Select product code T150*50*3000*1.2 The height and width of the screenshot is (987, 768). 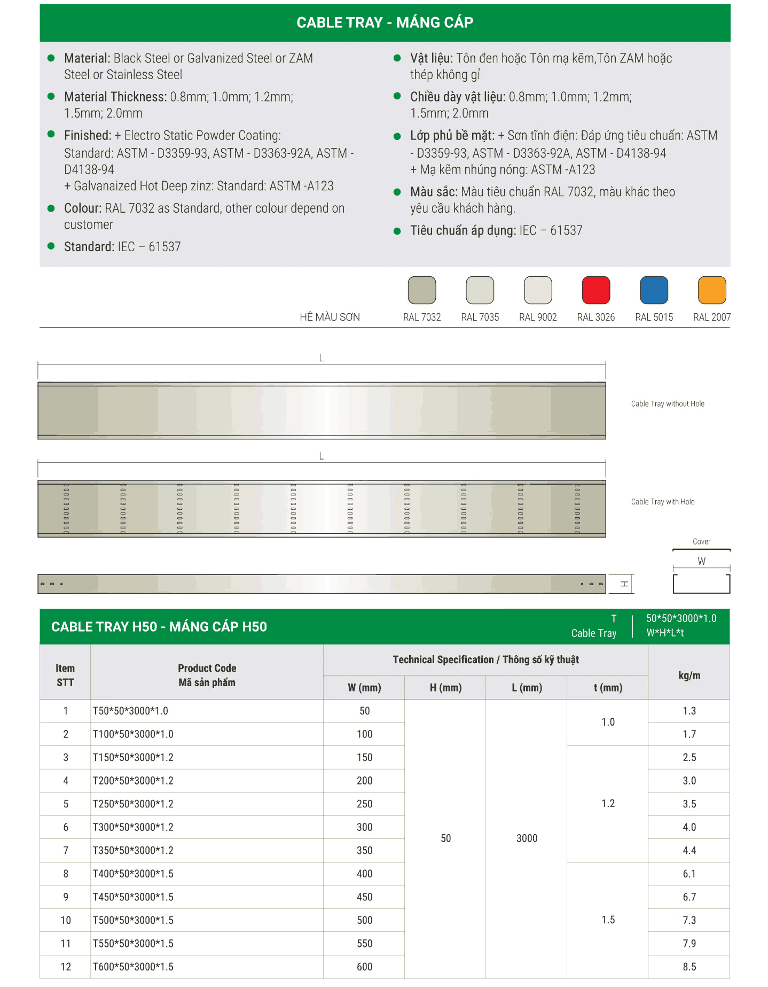pos(133,757)
